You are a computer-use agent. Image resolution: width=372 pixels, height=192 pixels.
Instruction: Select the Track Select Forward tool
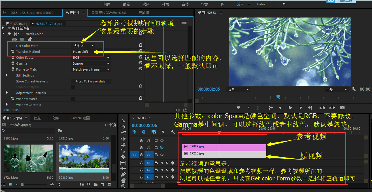[x=123, y=127]
